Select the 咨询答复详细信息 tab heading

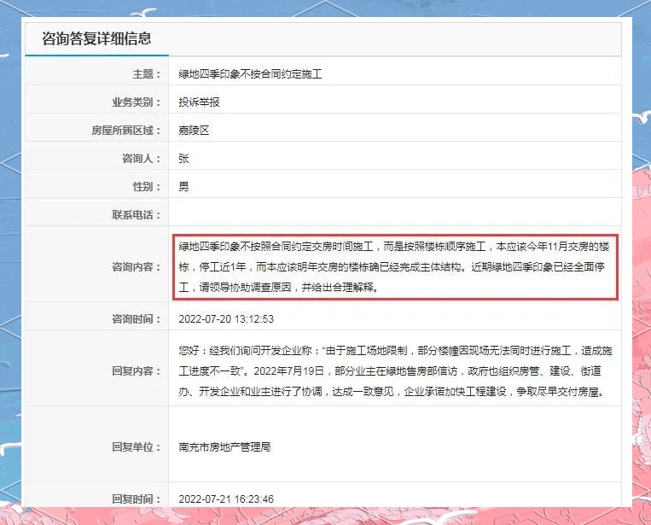pyautogui.click(x=96, y=38)
